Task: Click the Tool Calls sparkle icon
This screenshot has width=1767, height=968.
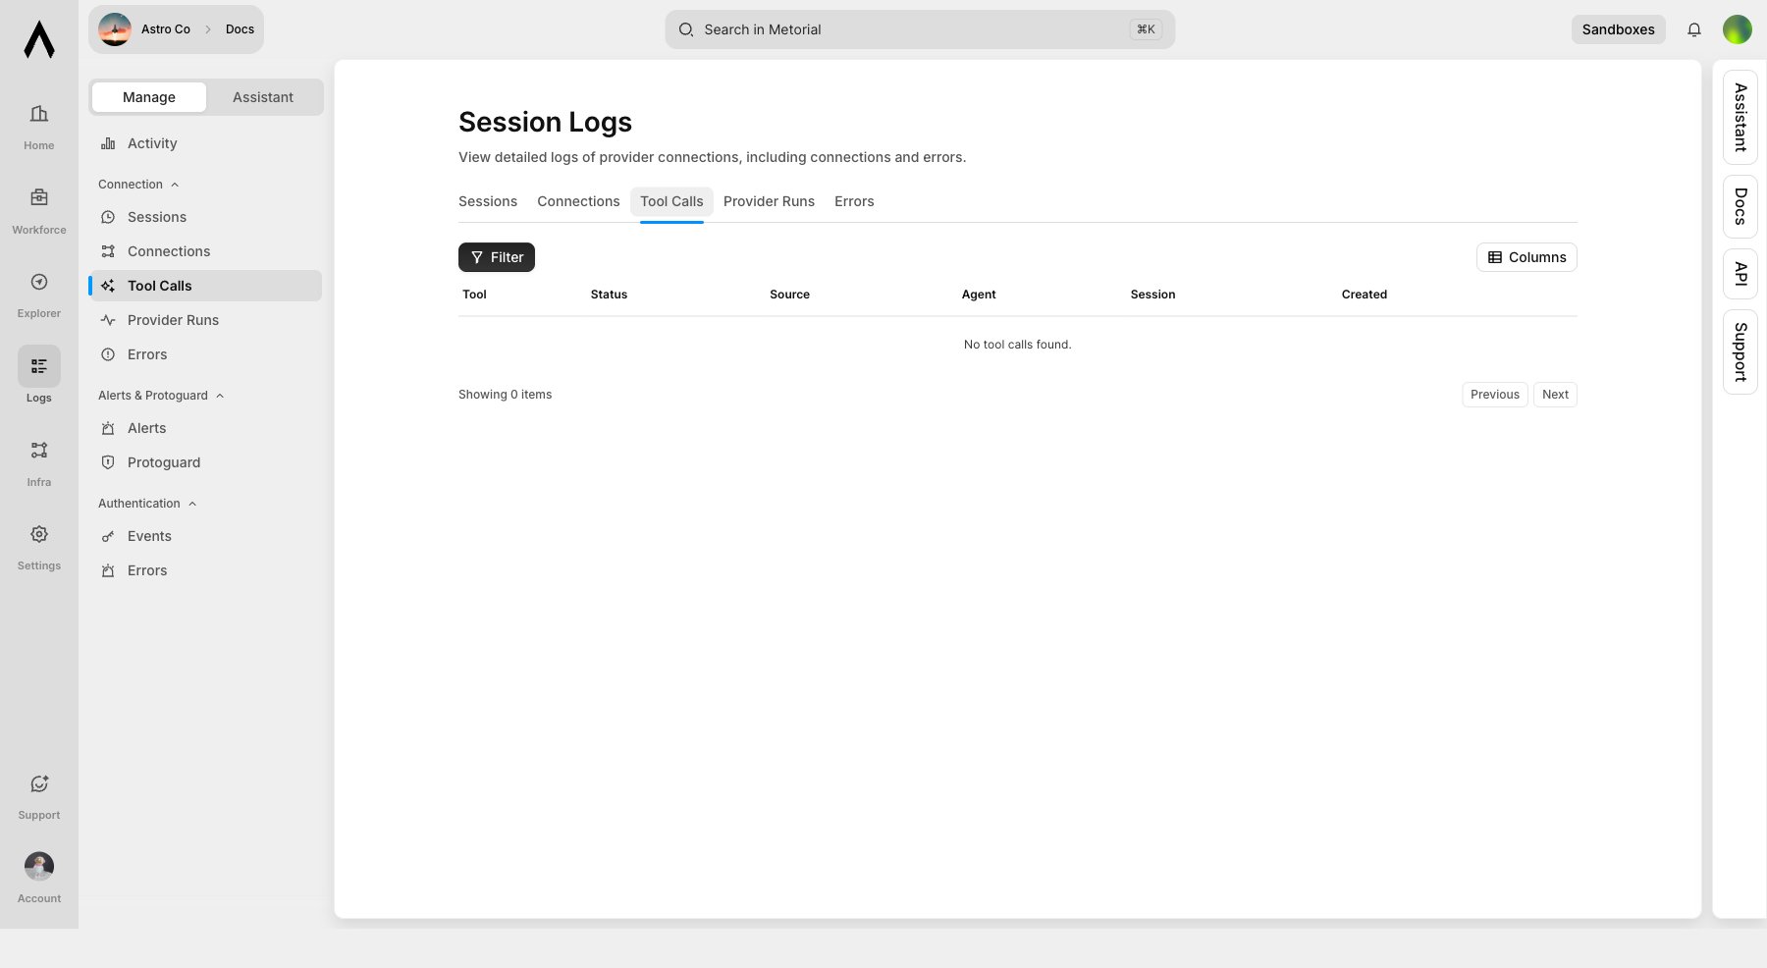Action: coord(108,286)
